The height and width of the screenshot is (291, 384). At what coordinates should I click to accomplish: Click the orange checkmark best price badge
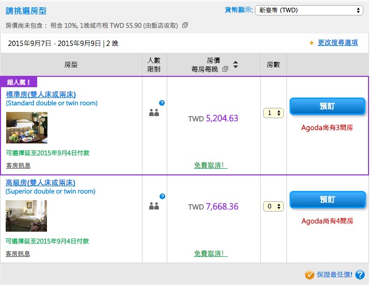(x=310, y=275)
